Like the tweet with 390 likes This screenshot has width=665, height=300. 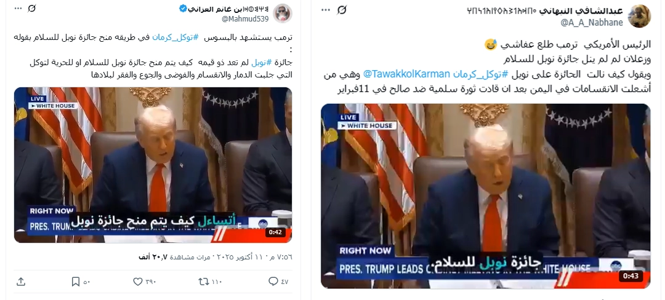click(x=138, y=282)
